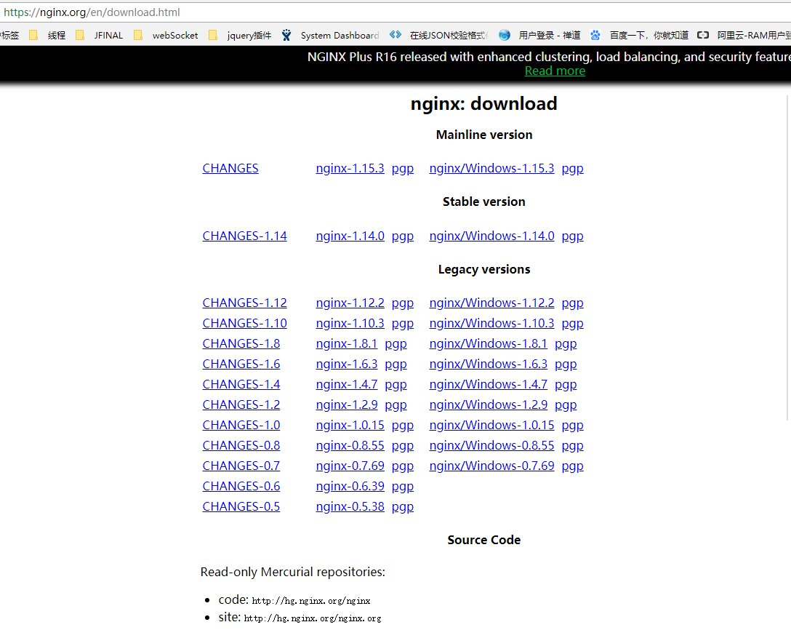Click the address bar URL field
This screenshot has height=638, width=791.
point(395,12)
